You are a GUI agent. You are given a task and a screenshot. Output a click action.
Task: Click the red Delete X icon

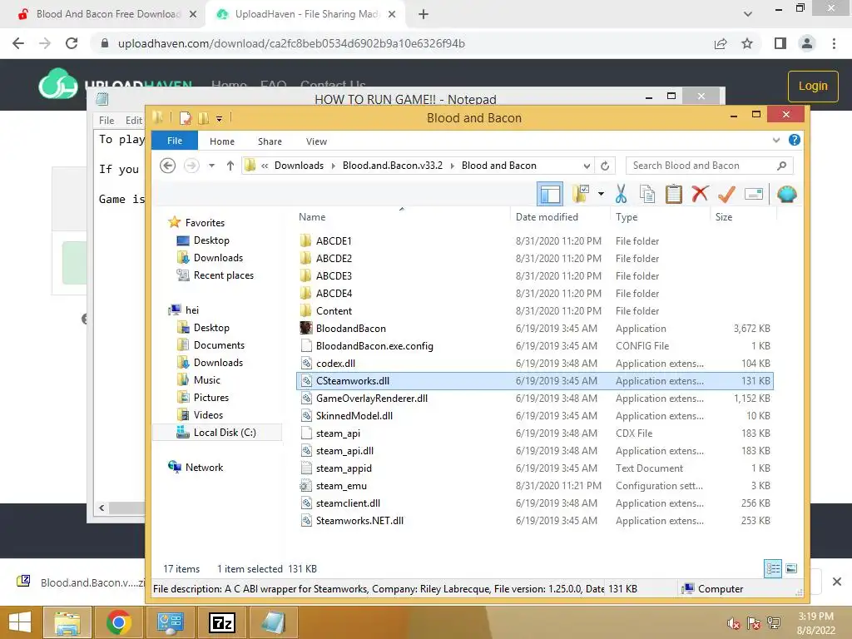700,194
